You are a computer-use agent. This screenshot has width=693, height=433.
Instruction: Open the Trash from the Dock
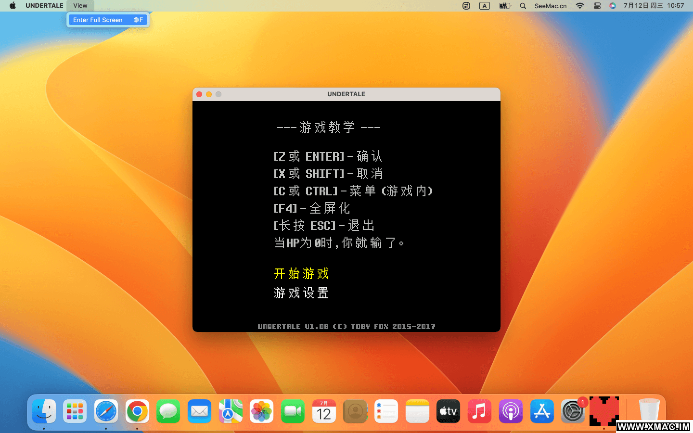[x=649, y=411]
